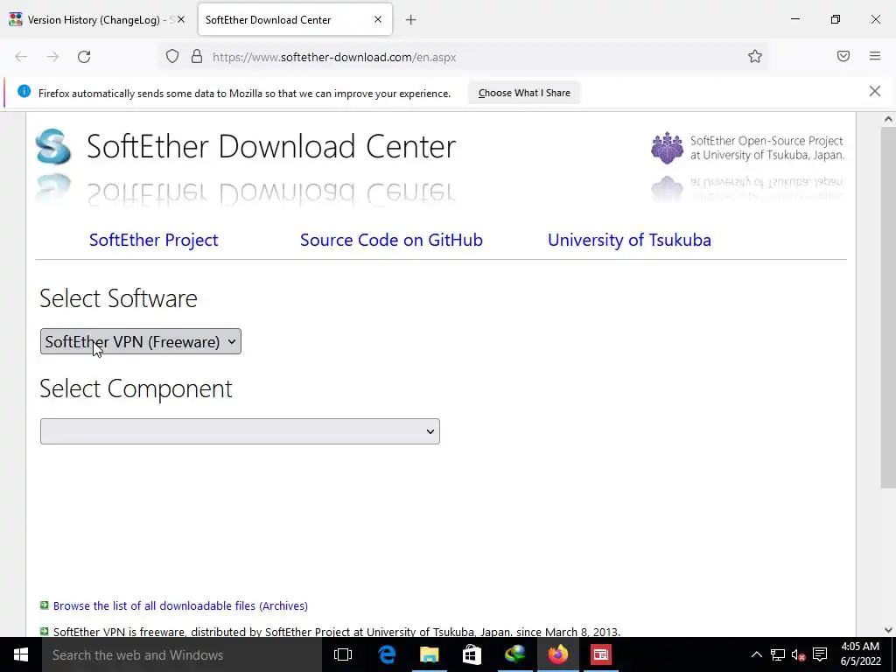Screen dimensions: 896x672
Task: Open Save to Pocket icon
Action: point(843,56)
